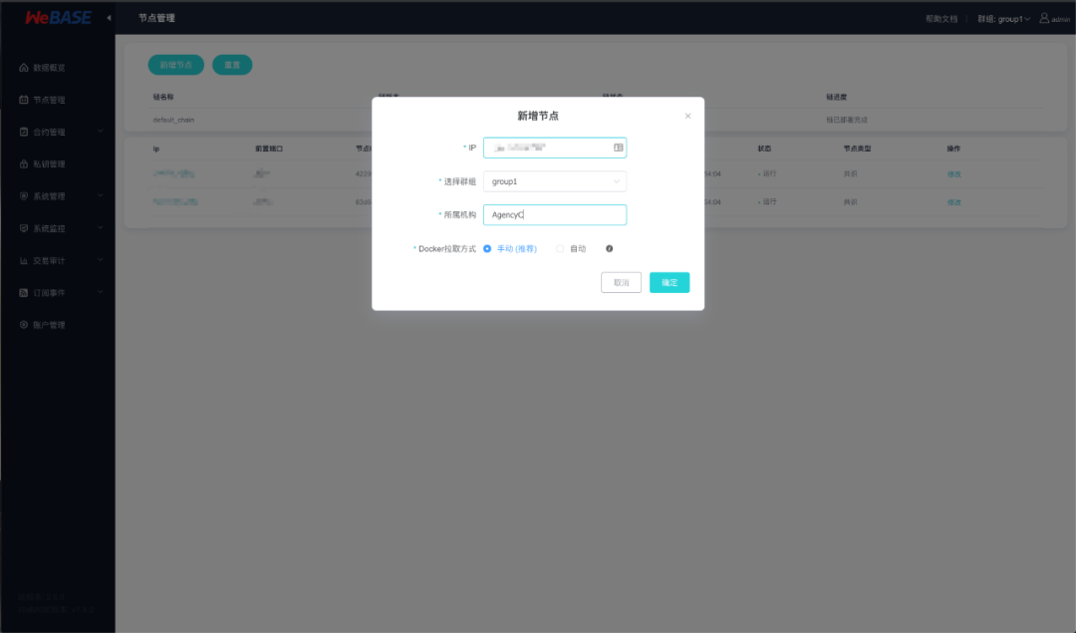The image size is (1076, 633).
Task: Click the 交易审计 label in sidebar
Action: 49,260
